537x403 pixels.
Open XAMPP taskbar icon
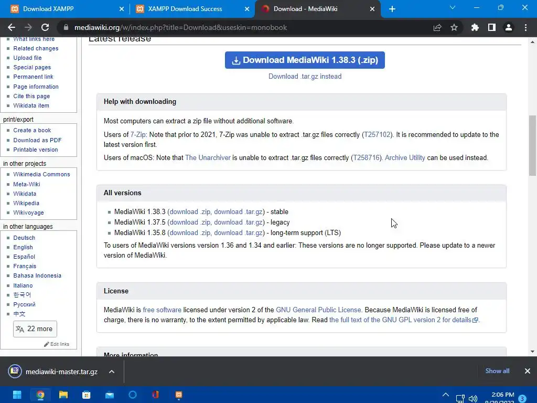(x=179, y=395)
